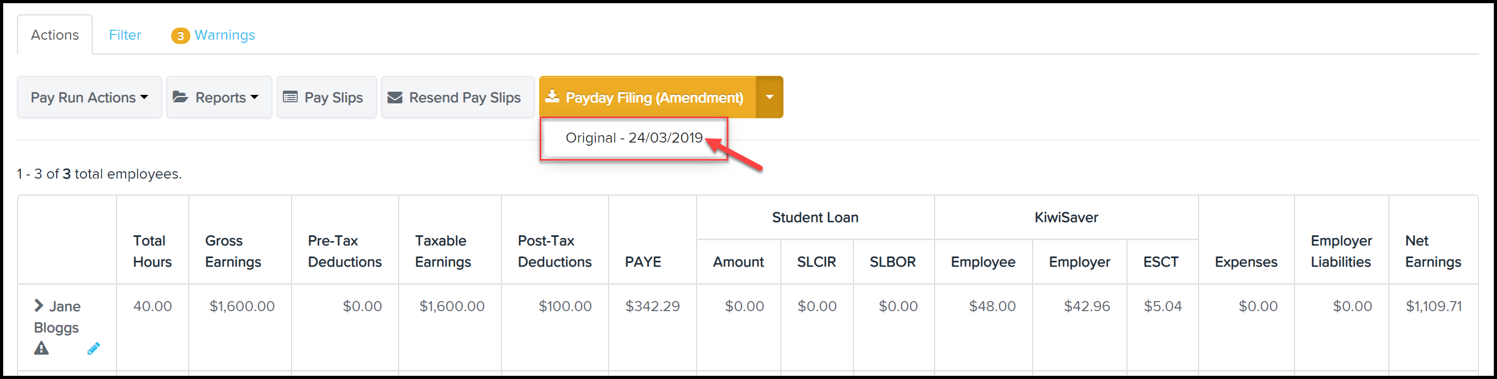Click the list icon on Pay Slips button
Image resolution: width=1497 pixels, height=379 pixels.
coord(290,97)
